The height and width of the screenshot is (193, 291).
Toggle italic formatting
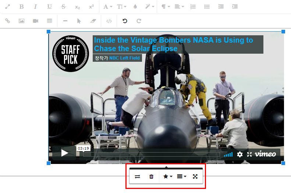click(35, 7)
